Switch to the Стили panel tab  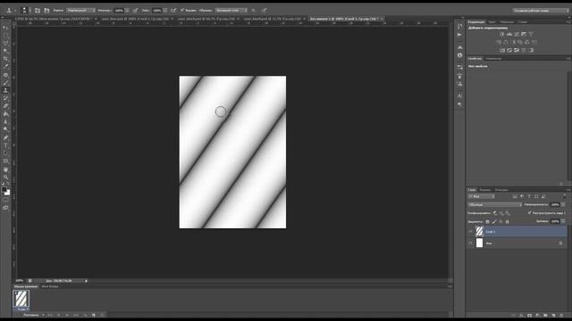click(x=522, y=22)
